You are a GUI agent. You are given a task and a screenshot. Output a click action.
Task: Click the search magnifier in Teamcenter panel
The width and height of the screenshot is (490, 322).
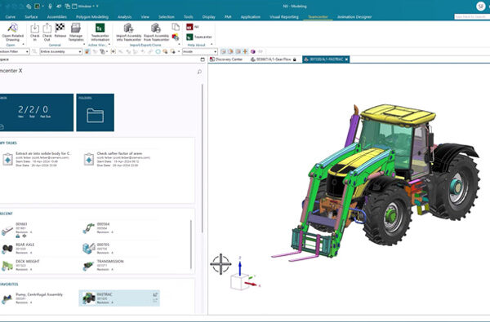pyautogui.click(x=199, y=72)
